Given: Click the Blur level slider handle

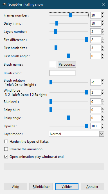Looking at the screenshot, I should point(51,102).
